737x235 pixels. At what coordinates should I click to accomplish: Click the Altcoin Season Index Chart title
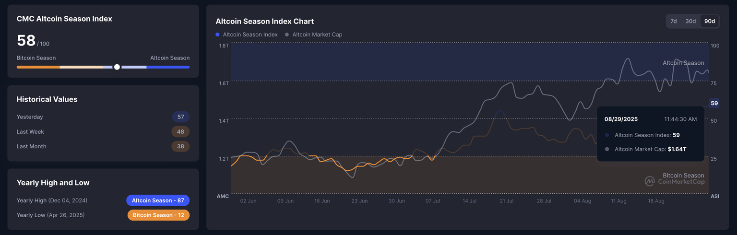265,22
